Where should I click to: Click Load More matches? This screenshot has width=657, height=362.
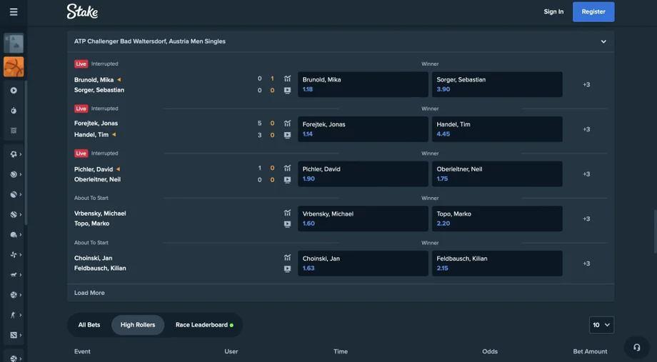click(x=89, y=293)
